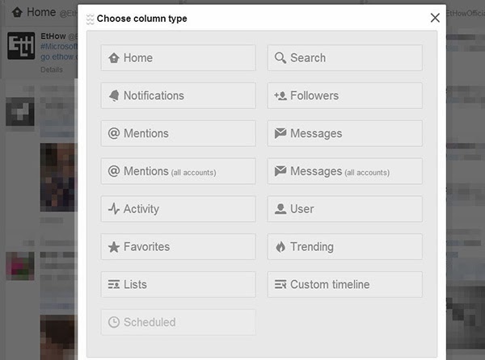Click the Lists icon
Viewport: 485px width, 360px height.
114,285
